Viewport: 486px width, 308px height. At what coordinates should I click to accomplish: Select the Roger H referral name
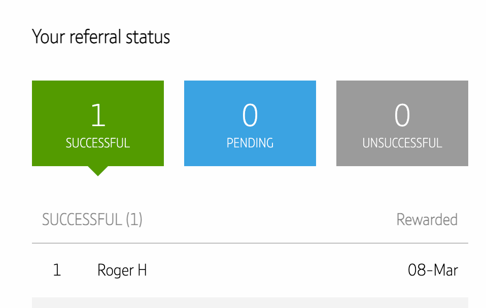122,270
